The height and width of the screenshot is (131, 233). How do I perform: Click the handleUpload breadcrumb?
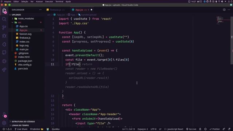click(x=89, y=15)
